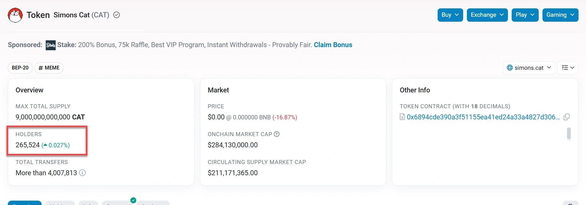Open the token contract address link

coord(483,117)
